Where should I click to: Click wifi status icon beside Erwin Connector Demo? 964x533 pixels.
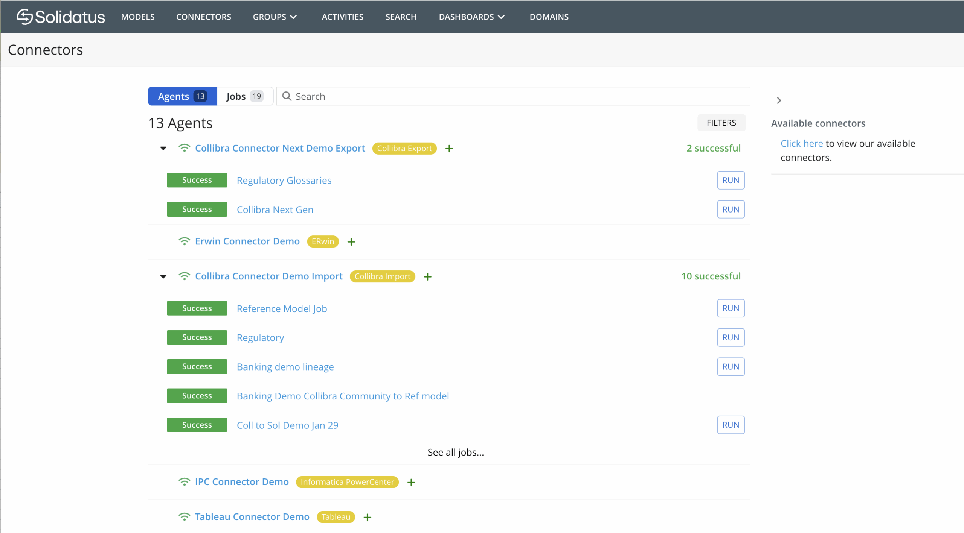tap(184, 241)
